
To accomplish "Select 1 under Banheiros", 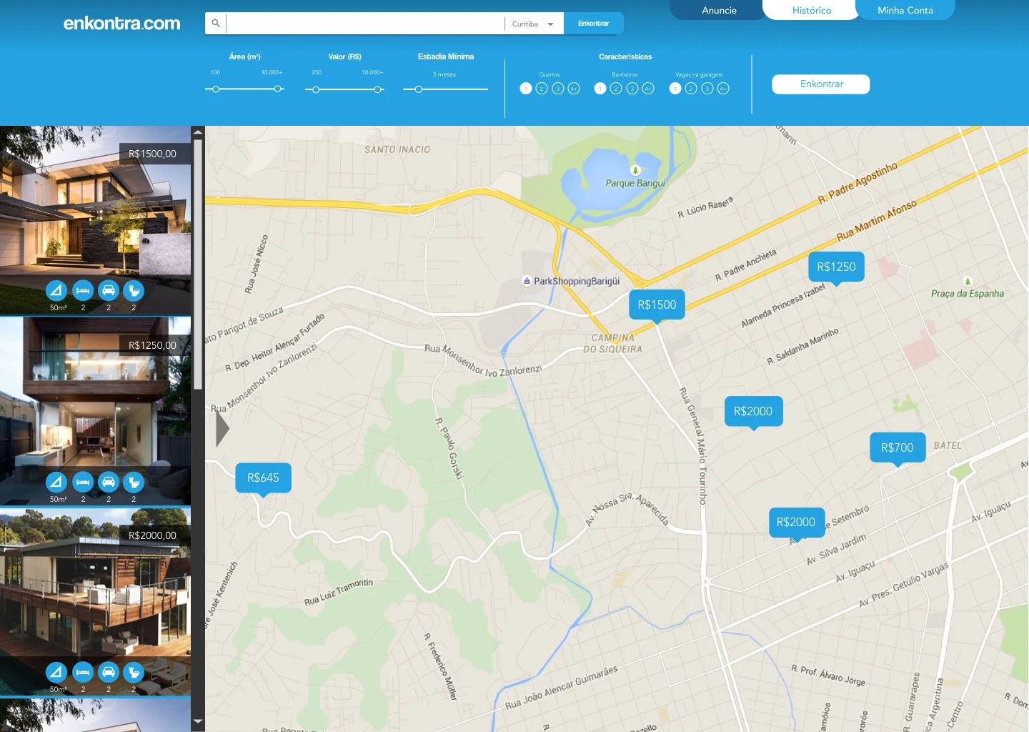I will click(600, 89).
